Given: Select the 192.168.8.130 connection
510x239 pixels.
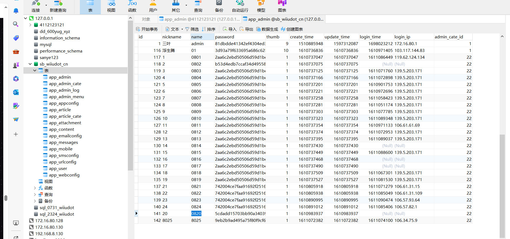Looking at the screenshot, I should (x=49, y=234).
